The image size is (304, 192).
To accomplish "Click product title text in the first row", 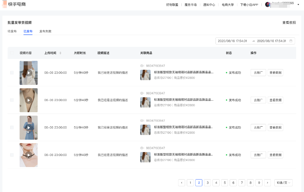I will coord(184,72).
